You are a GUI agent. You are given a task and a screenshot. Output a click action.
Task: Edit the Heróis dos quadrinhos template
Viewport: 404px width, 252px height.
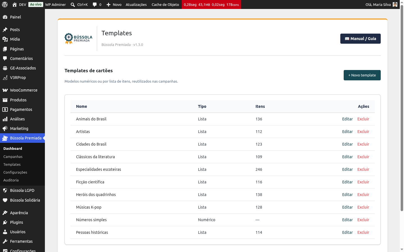point(347,195)
